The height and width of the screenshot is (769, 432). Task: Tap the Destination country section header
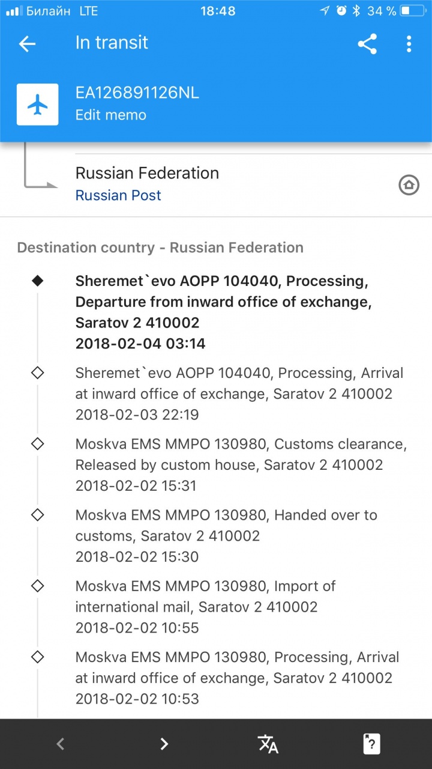tap(160, 248)
